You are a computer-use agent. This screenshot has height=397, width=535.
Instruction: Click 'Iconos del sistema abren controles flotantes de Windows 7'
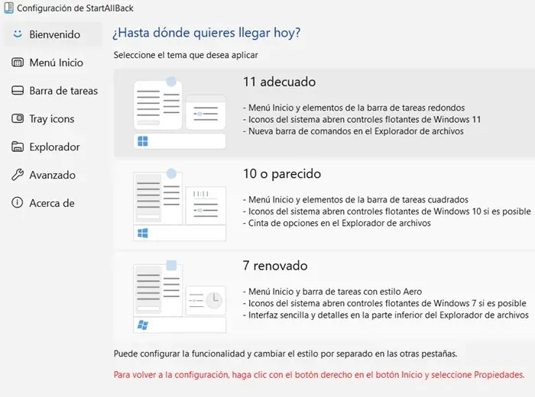coord(384,303)
